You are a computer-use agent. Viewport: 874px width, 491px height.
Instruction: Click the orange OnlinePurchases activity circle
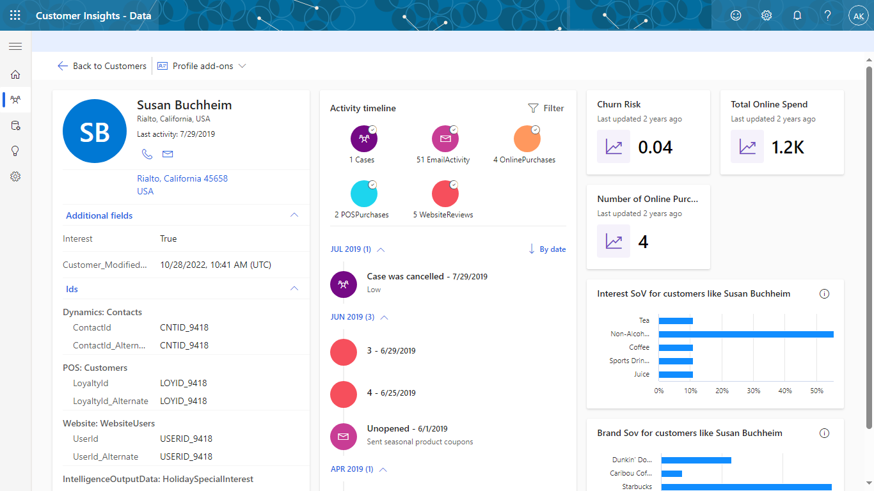[x=527, y=139]
